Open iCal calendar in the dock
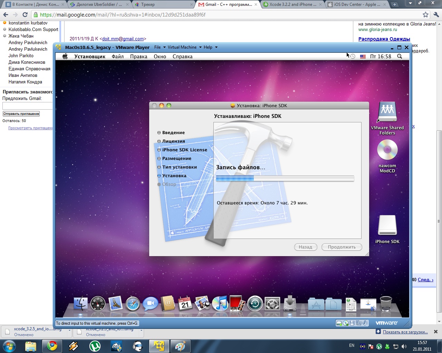442x353 pixels. pyautogui.click(x=185, y=304)
